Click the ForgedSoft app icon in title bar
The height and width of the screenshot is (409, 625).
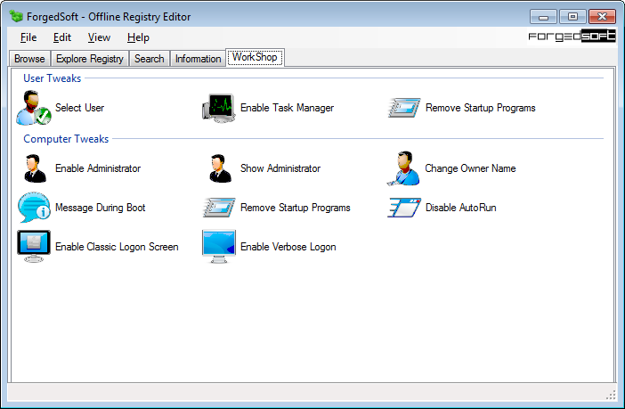16,16
